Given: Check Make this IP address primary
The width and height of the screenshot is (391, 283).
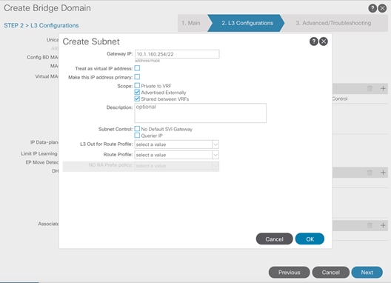Looking at the screenshot, I should pyautogui.click(x=137, y=77).
